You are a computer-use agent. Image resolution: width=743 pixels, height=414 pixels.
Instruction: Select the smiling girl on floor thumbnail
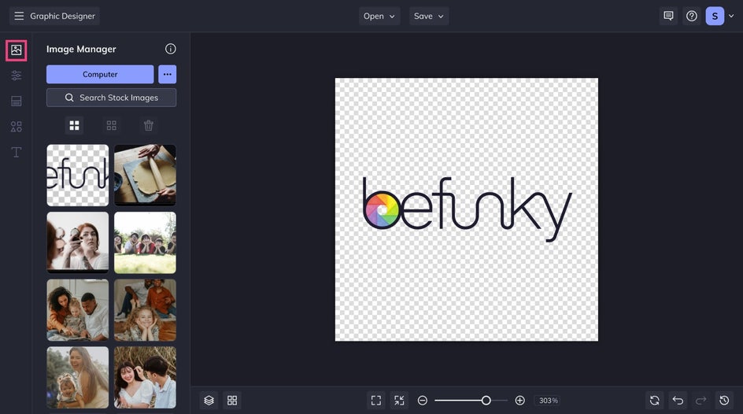coord(145,310)
